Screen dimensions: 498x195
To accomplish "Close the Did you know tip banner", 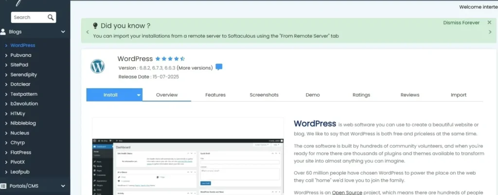I will click(489, 22).
